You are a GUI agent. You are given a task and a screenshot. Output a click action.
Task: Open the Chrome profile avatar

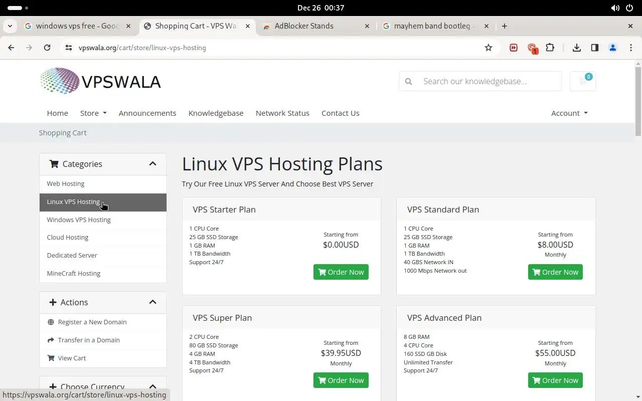613,48
